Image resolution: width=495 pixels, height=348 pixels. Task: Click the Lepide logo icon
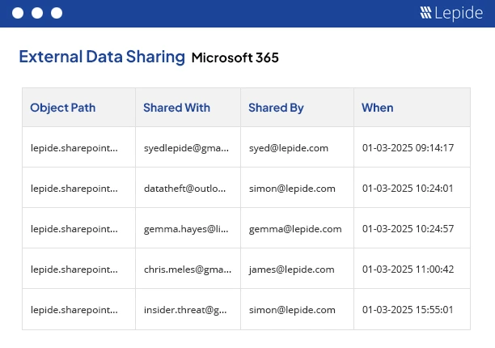426,13
